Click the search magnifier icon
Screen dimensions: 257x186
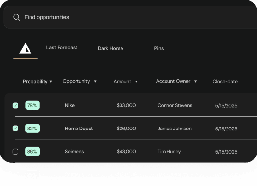[16, 17]
